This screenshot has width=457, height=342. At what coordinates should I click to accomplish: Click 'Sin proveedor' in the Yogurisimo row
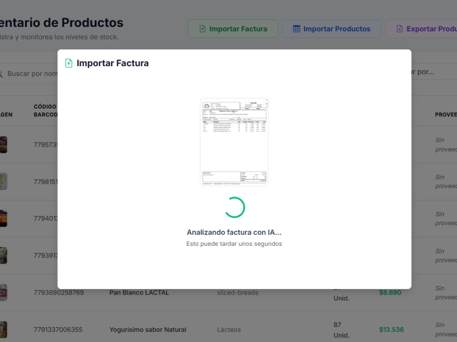(x=446, y=330)
